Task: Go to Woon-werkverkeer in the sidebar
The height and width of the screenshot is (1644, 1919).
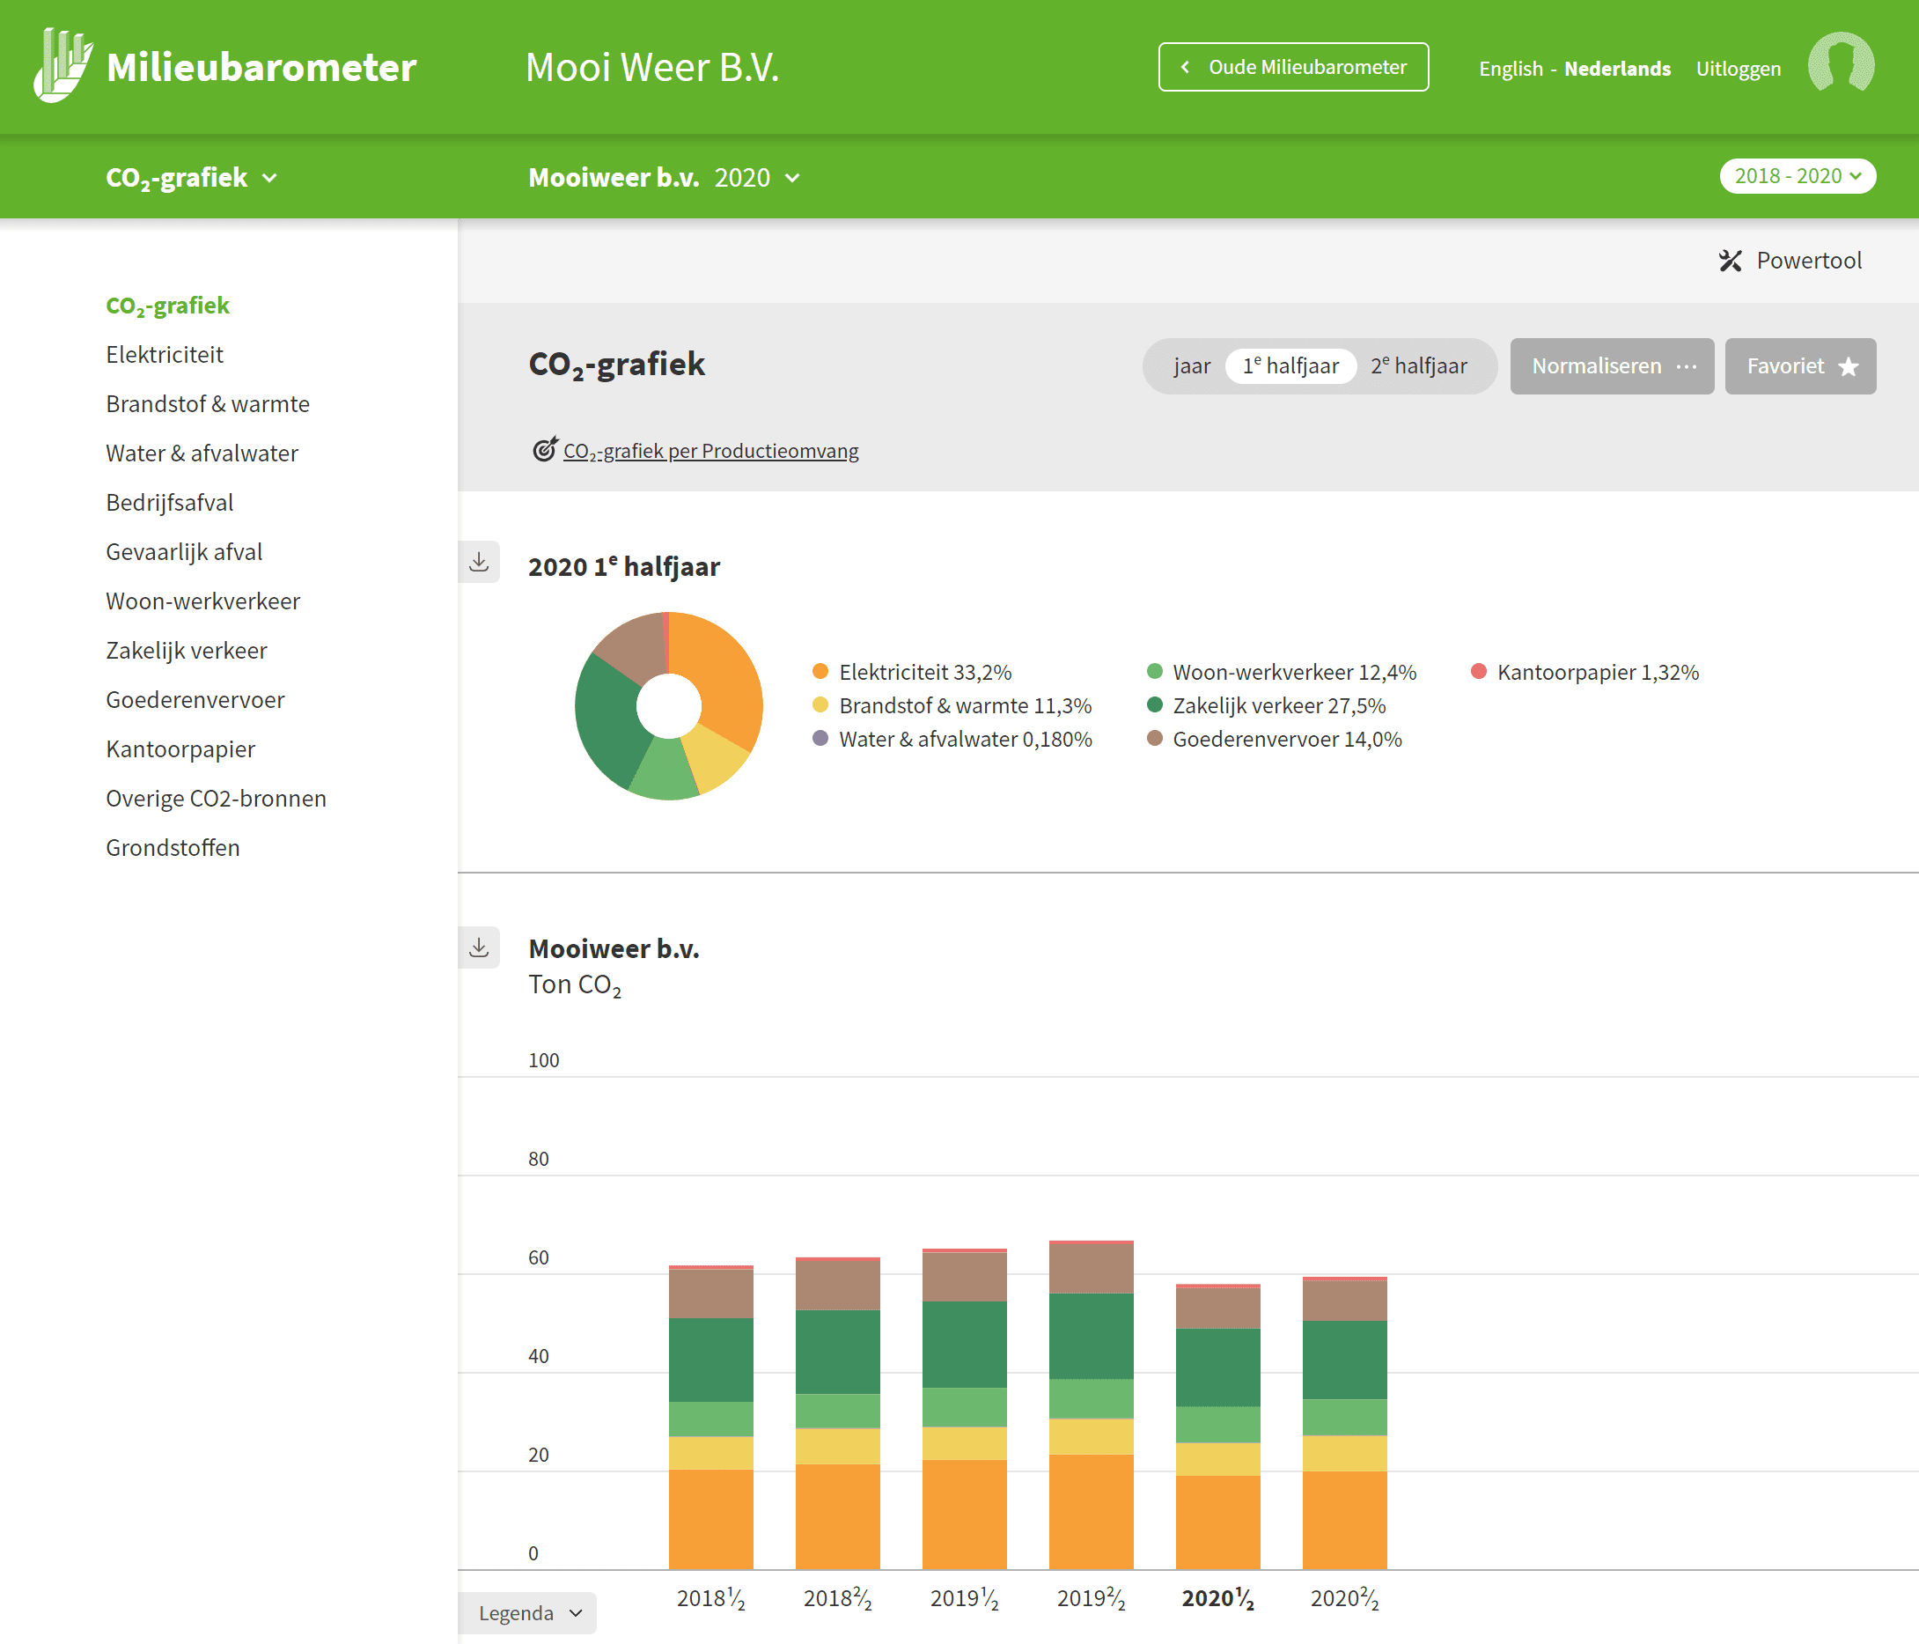Action: tap(202, 601)
